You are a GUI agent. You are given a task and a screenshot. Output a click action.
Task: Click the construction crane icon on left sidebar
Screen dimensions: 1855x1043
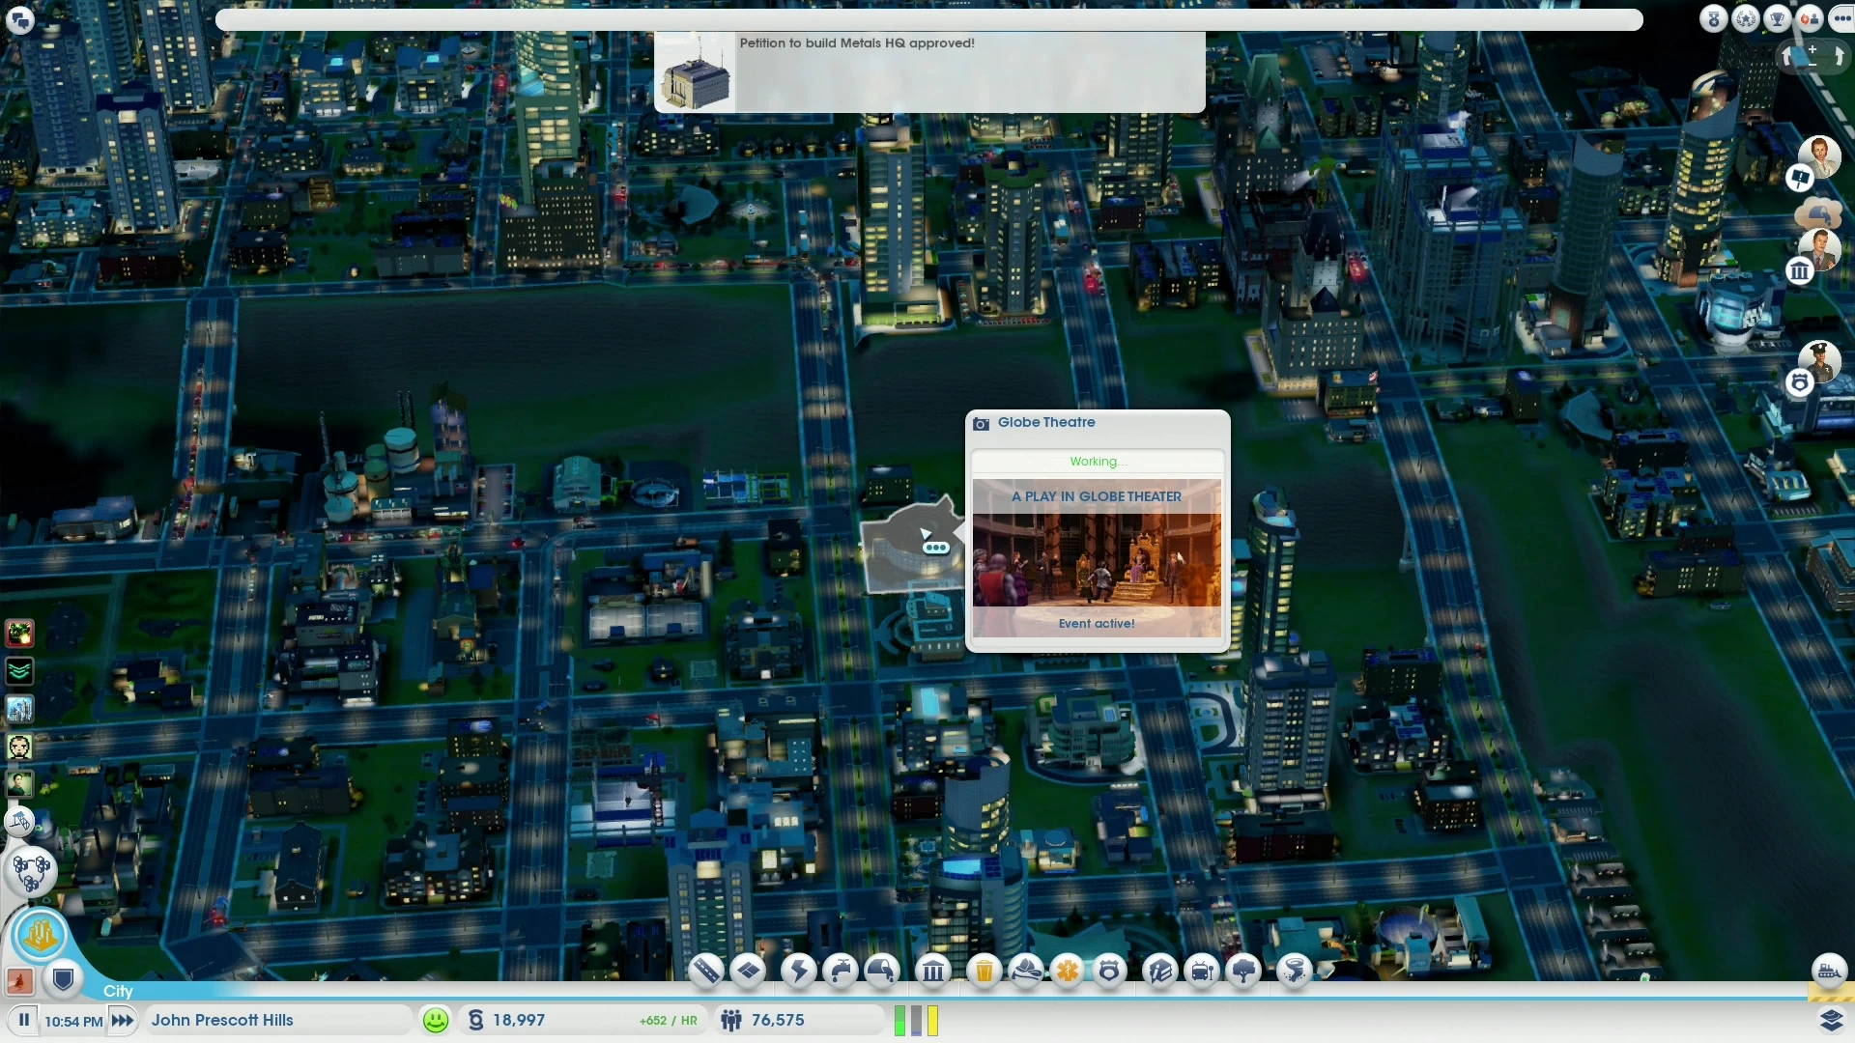click(19, 822)
